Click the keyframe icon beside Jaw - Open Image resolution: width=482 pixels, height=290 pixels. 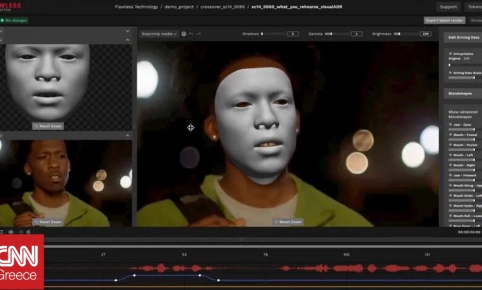point(450,124)
